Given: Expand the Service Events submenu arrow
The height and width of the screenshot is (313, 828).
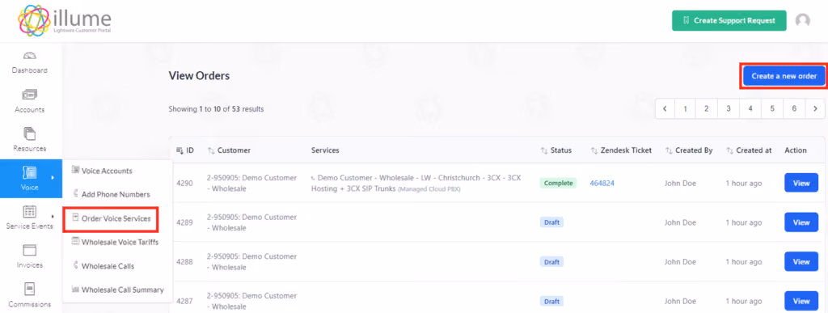Looking at the screenshot, I should (x=53, y=216).
